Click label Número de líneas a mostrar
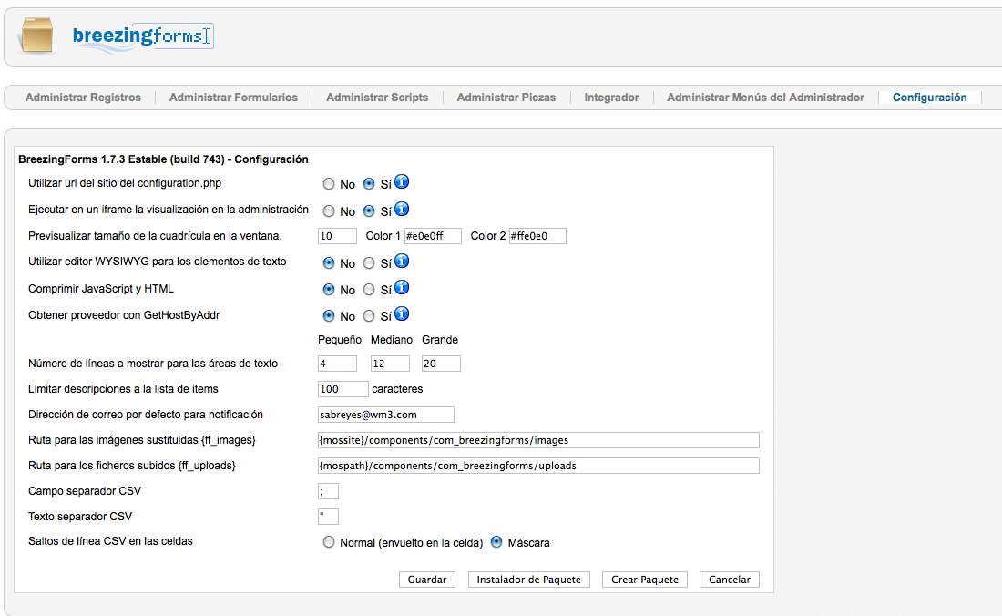The width and height of the screenshot is (1002, 616). (153, 364)
